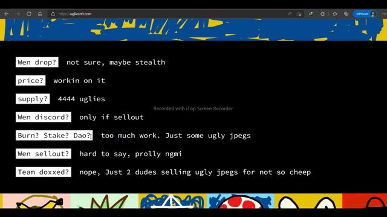Screen dimensions: 387x217
Task: Open the browser home page icon
Action: tap(41, 14)
